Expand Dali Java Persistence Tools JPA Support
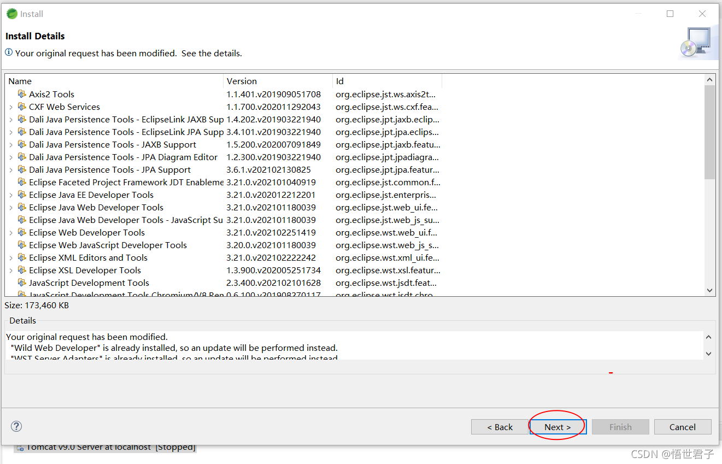 coord(11,169)
